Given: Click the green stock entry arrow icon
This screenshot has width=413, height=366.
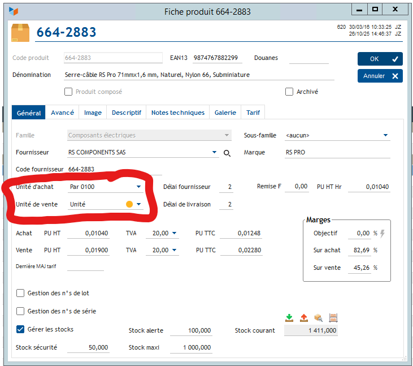Looking at the screenshot, I should click(290, 317).
